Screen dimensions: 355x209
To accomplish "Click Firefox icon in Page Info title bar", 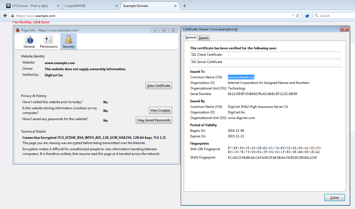I will tap(18, 30).
